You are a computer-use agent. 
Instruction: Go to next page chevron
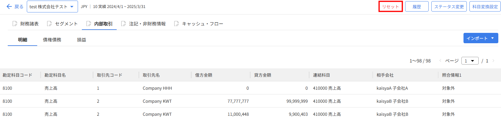point(493,61)
